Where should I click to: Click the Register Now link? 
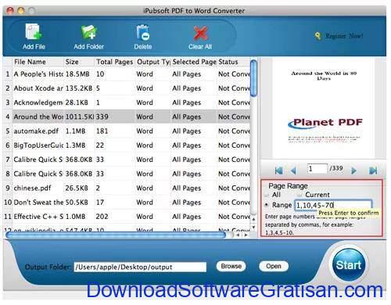click(x=344, y=36)
